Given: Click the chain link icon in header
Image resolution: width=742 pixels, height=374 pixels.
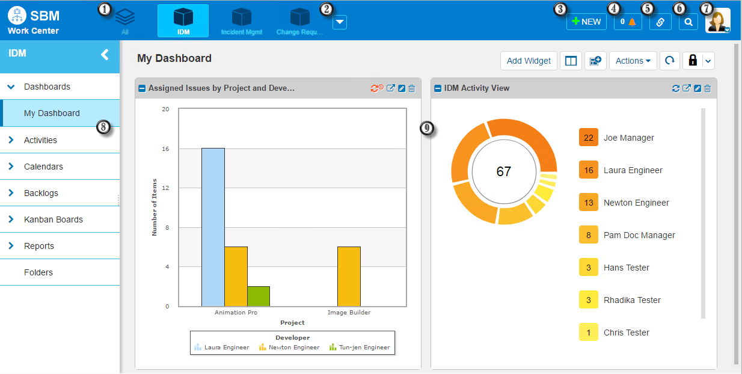Looking at the screenshot, I should click(660, 22).
